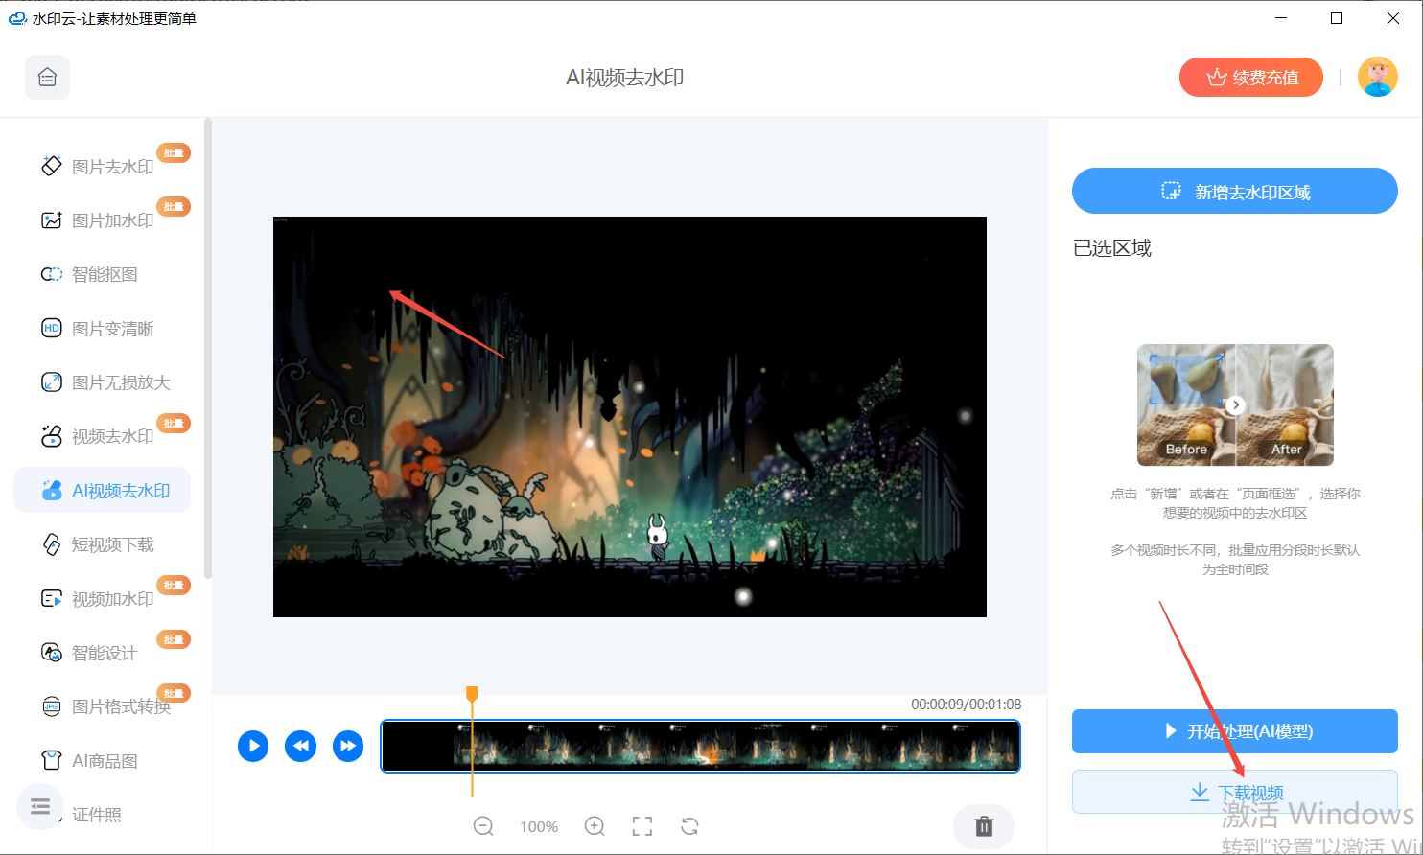This screenshot has height=855, width=1423.
Task: Click the AI商品图 shirt icon
Action: [52, 761]
